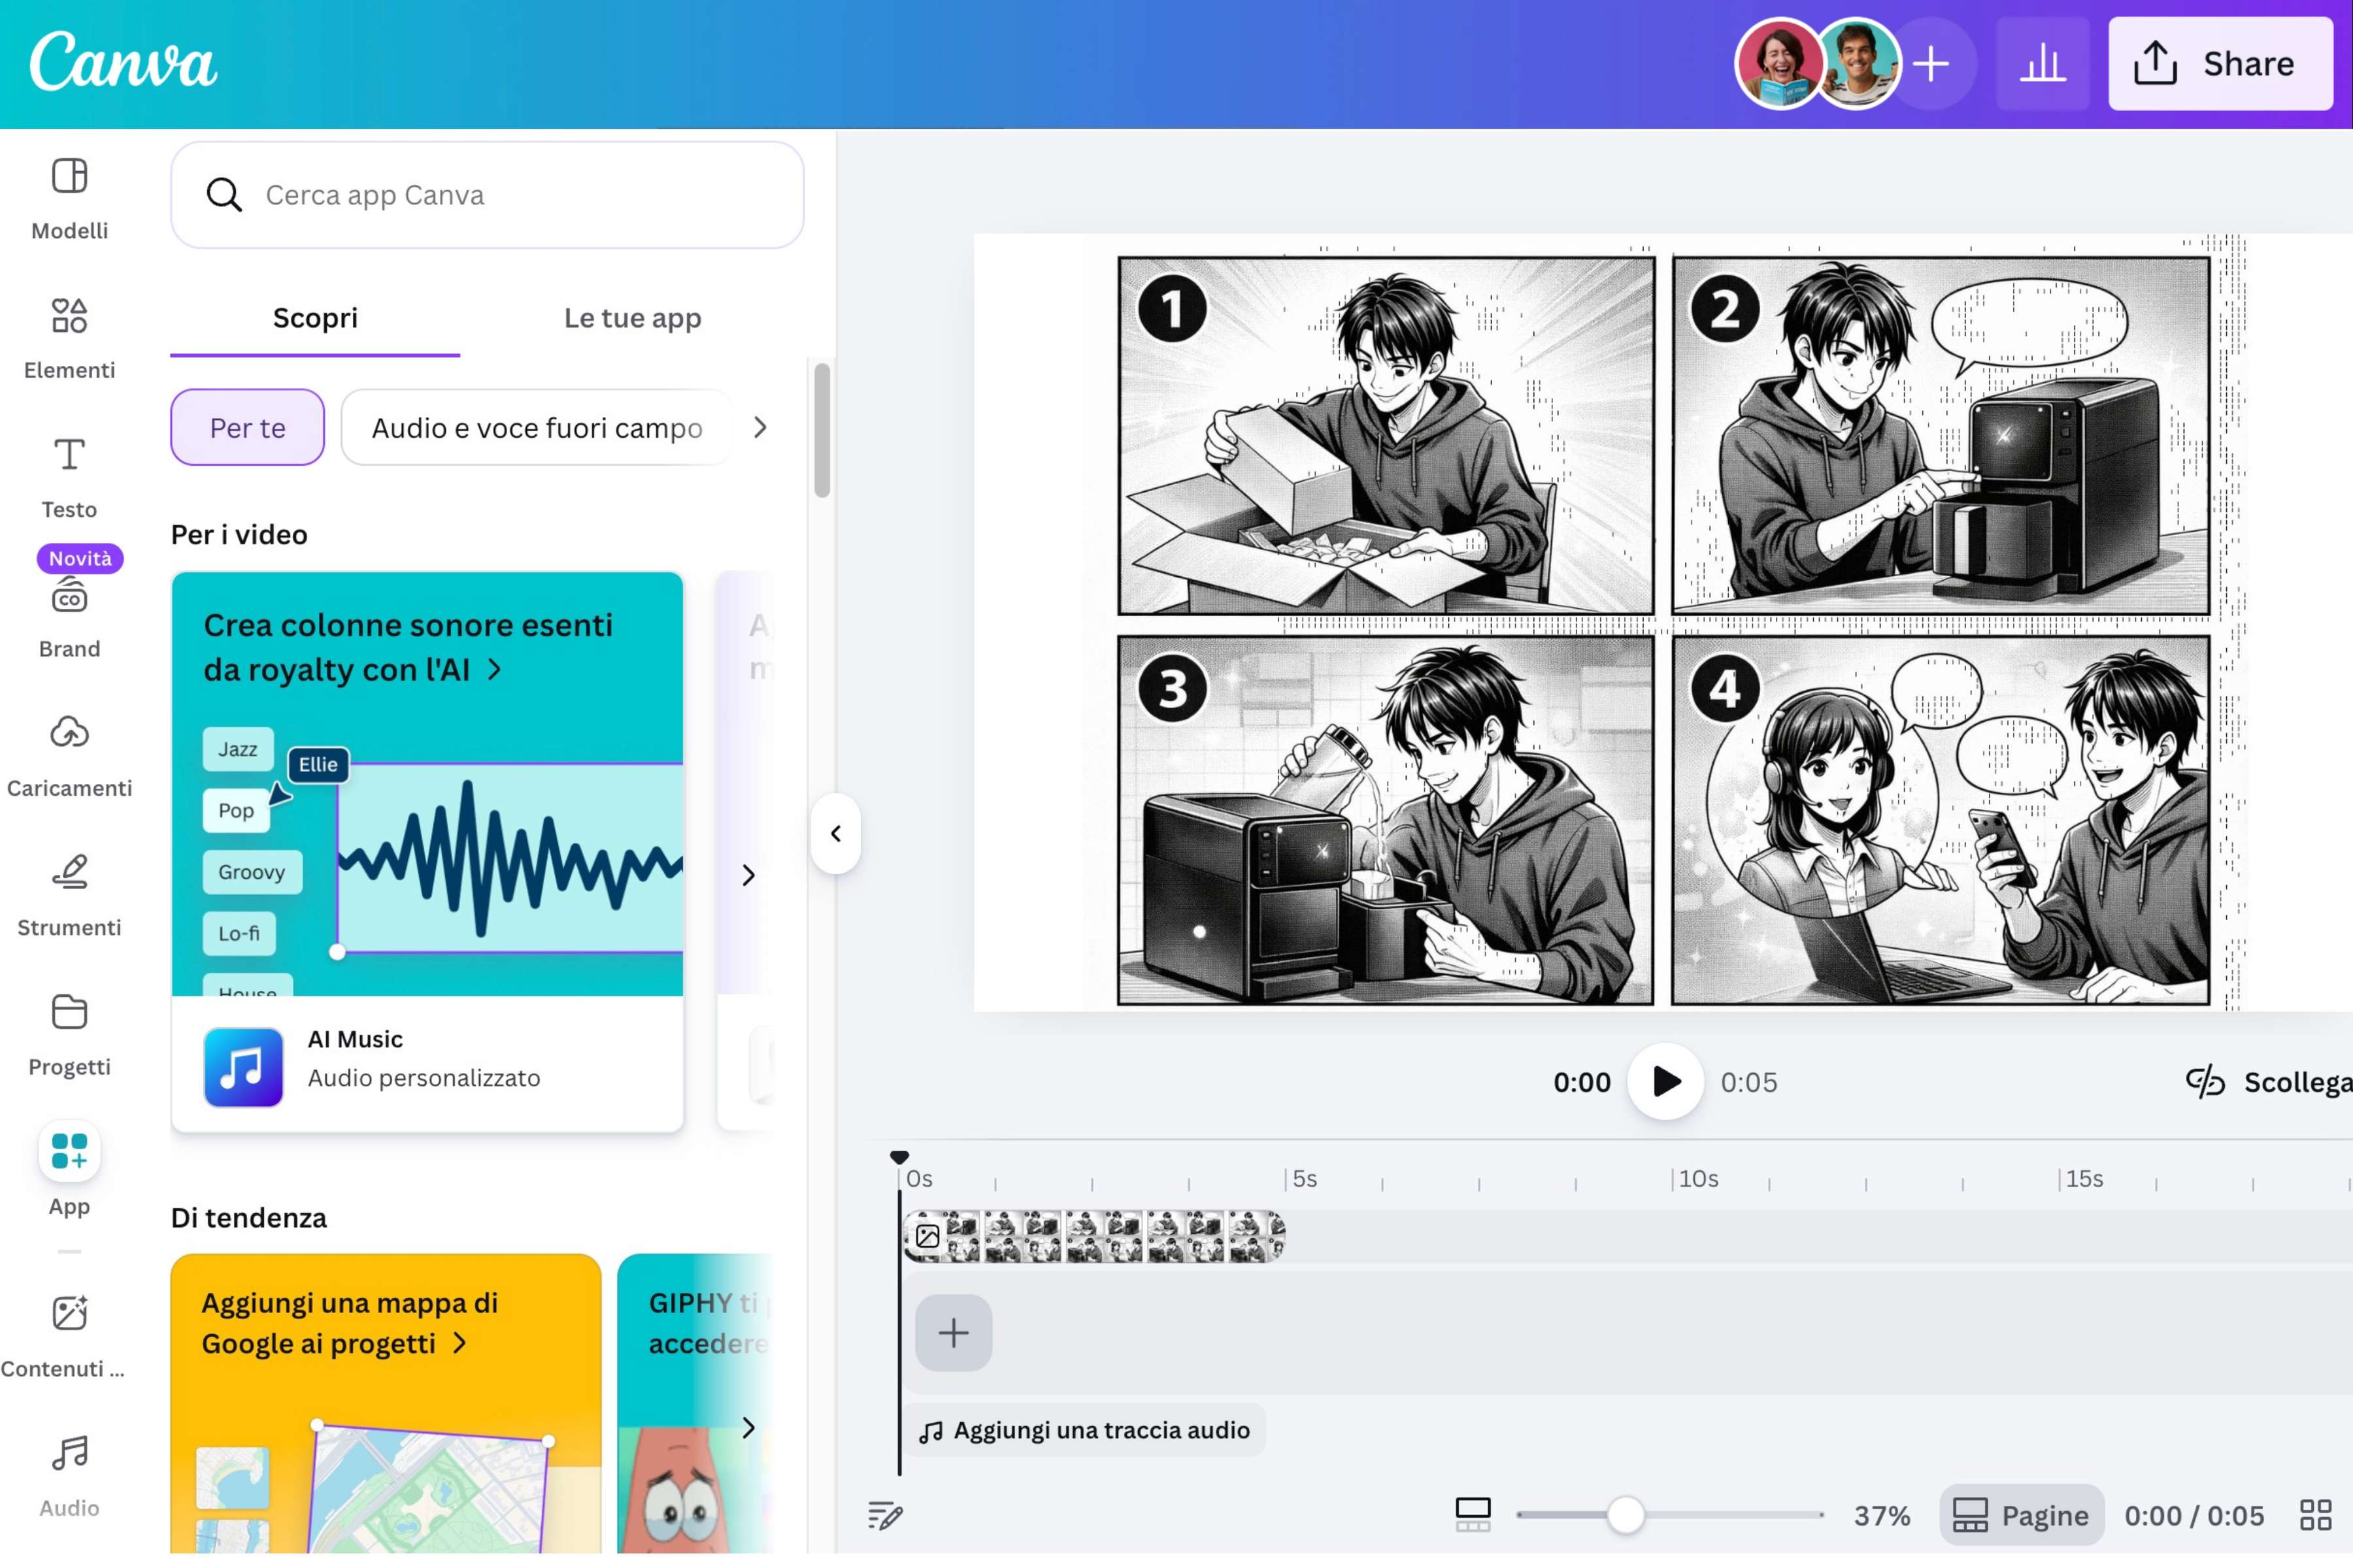Add a collaborator with the plus button
The height and width of the screenshot is (1568, 2353).
(1932, 64)
